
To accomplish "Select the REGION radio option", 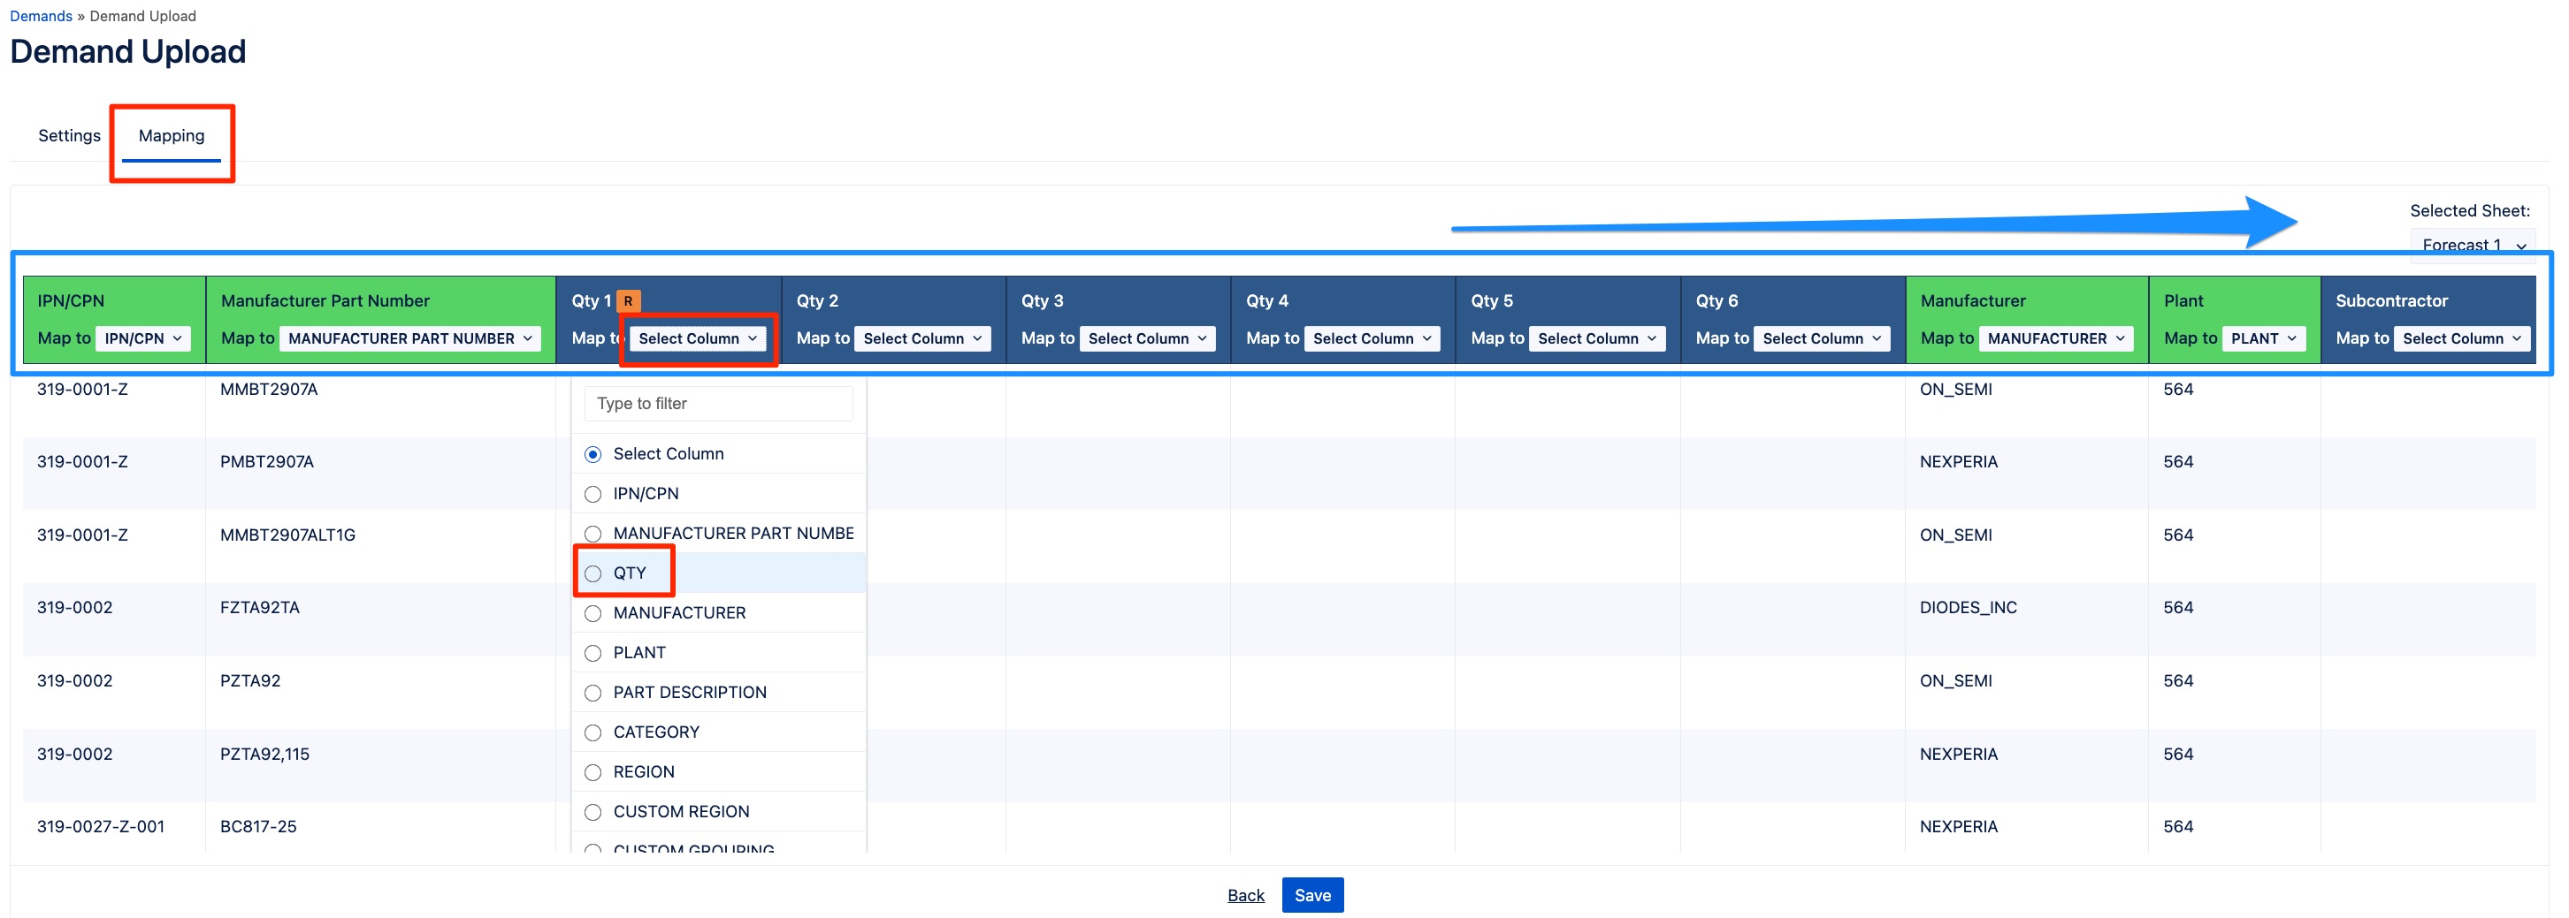I will click(x=593, y=772).
